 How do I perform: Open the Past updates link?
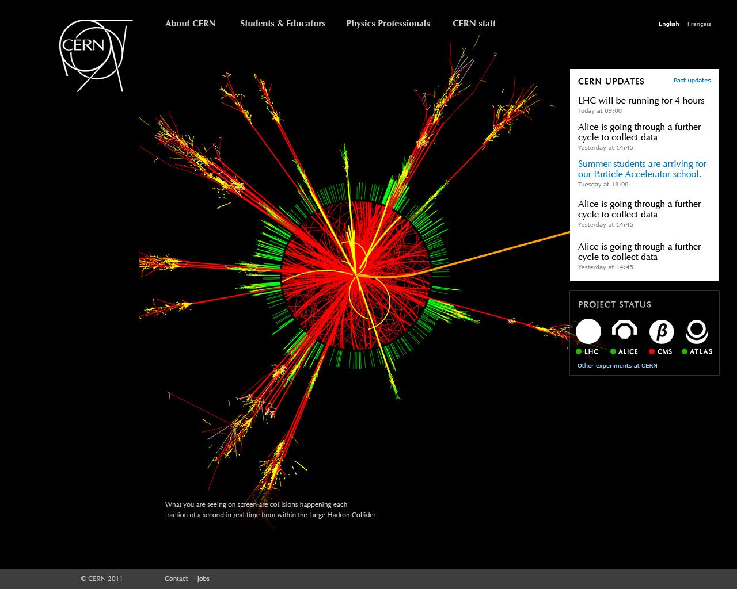coord(692,81)
